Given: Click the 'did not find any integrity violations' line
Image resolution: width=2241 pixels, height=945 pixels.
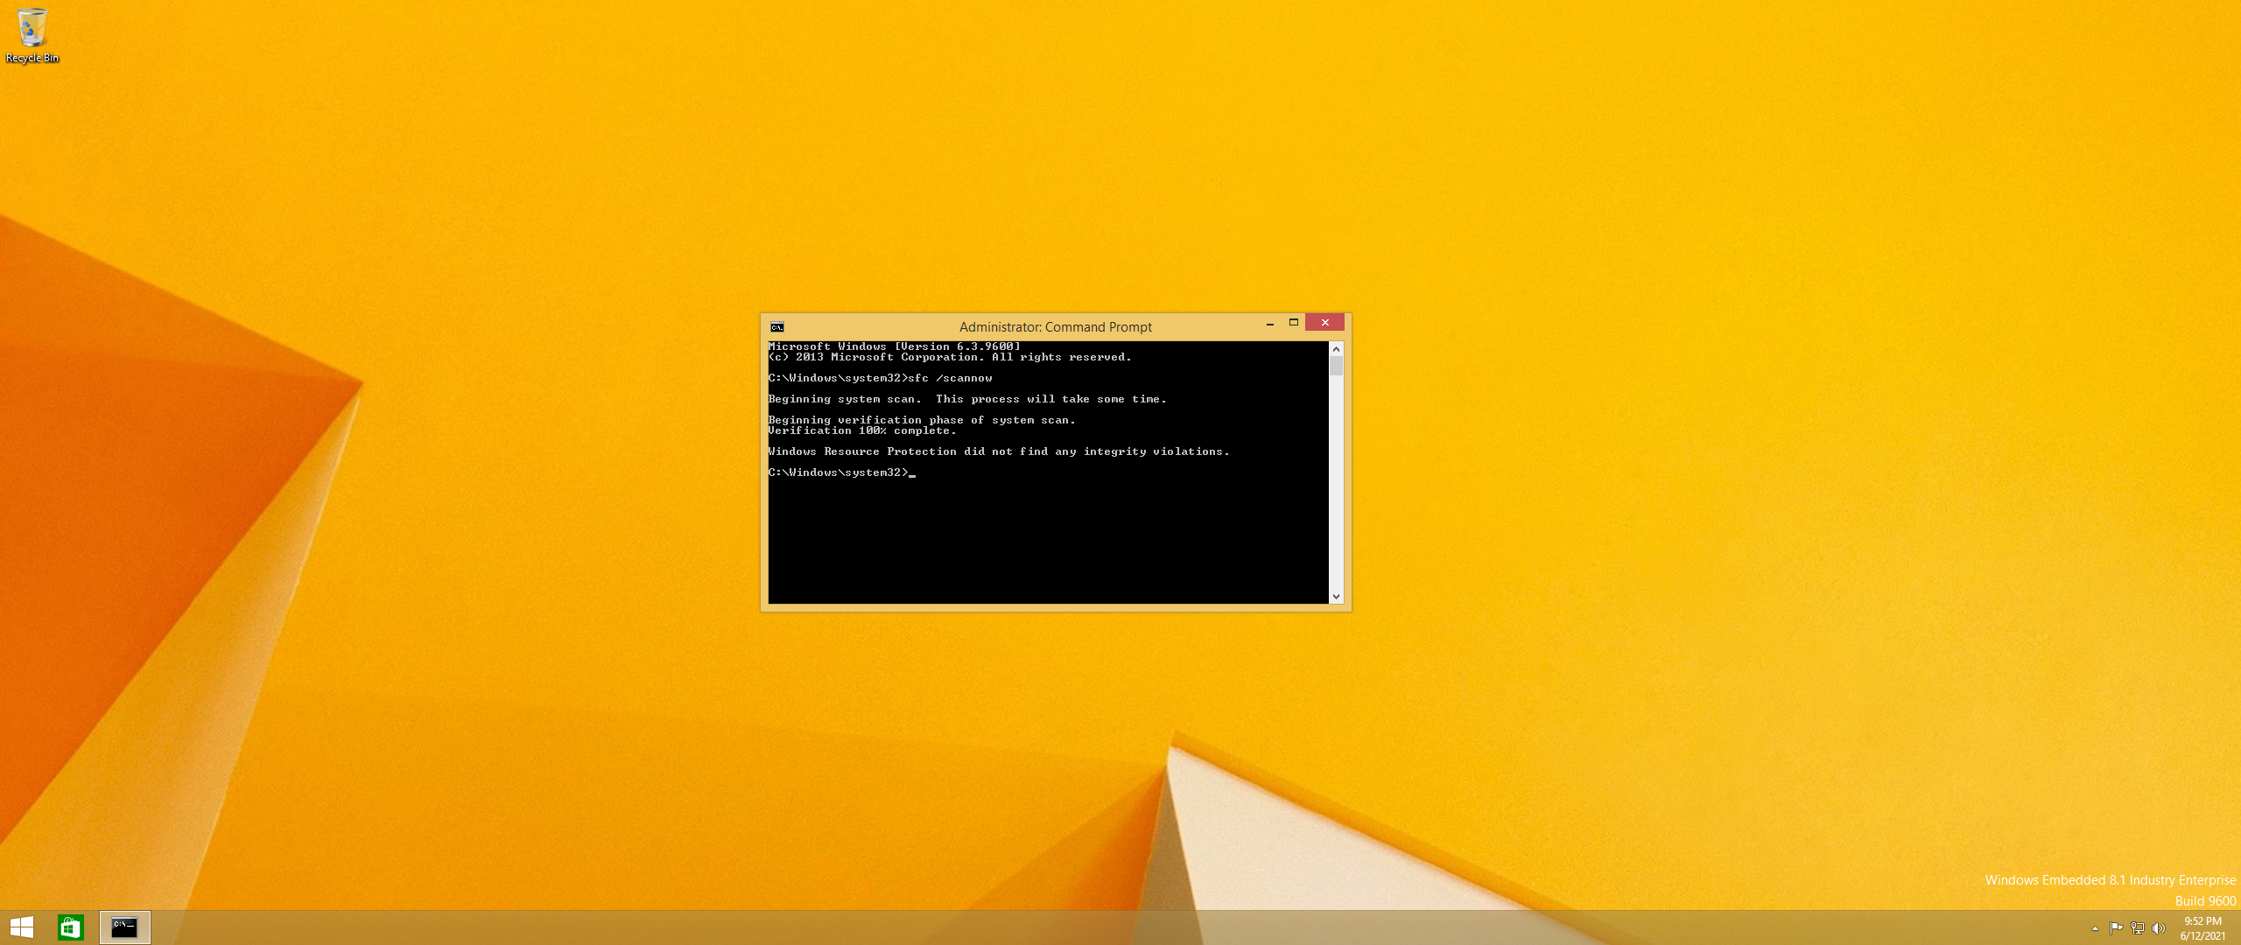Looking at the screenshot, I should 999,451.
